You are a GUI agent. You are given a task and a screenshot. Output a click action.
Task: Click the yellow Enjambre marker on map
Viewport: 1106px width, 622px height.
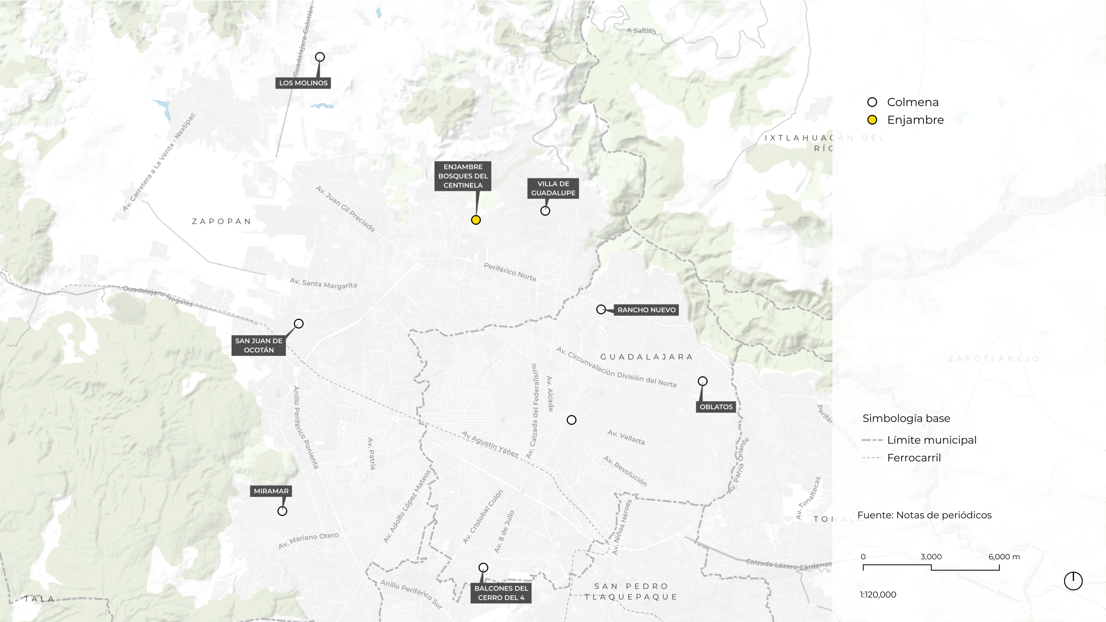(x=476, y=220)
